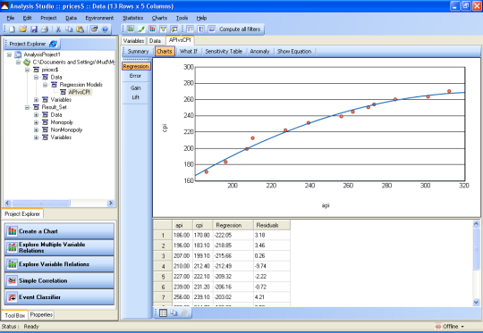Click the Copy toolbar icon
483x333 pixels.
pyautogui.click(x=69, y=29)
